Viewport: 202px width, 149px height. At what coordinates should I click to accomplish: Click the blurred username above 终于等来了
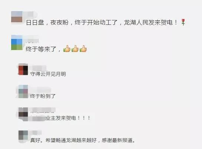click(x=32, y=39)
